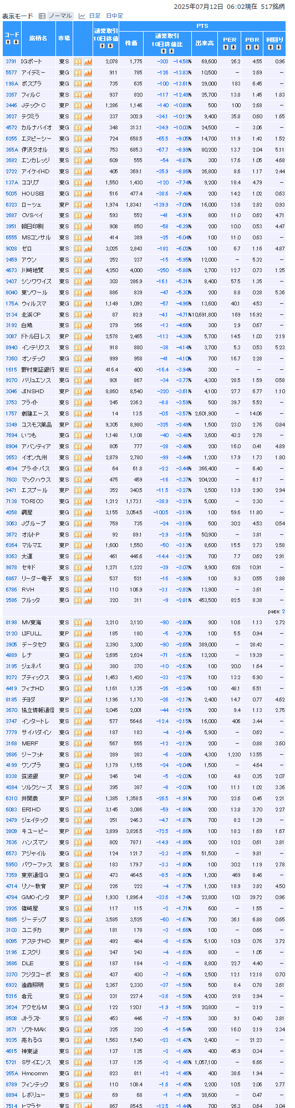Click the PTS header cell
This screenshot has width=295, height=1108.
click(x=202, y=26)
